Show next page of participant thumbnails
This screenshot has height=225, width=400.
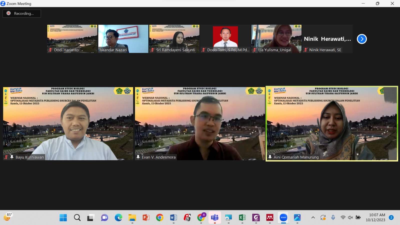(x=361, y=39)
